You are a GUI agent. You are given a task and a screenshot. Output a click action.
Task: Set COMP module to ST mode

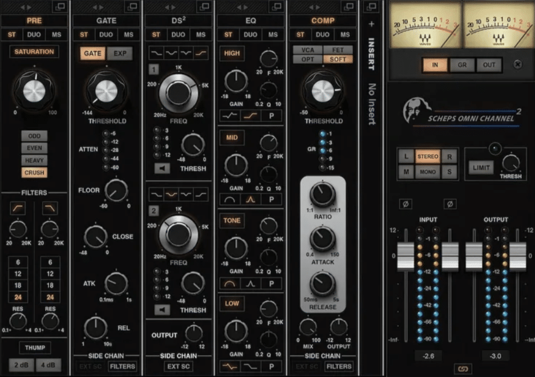(x=300, y=35)
